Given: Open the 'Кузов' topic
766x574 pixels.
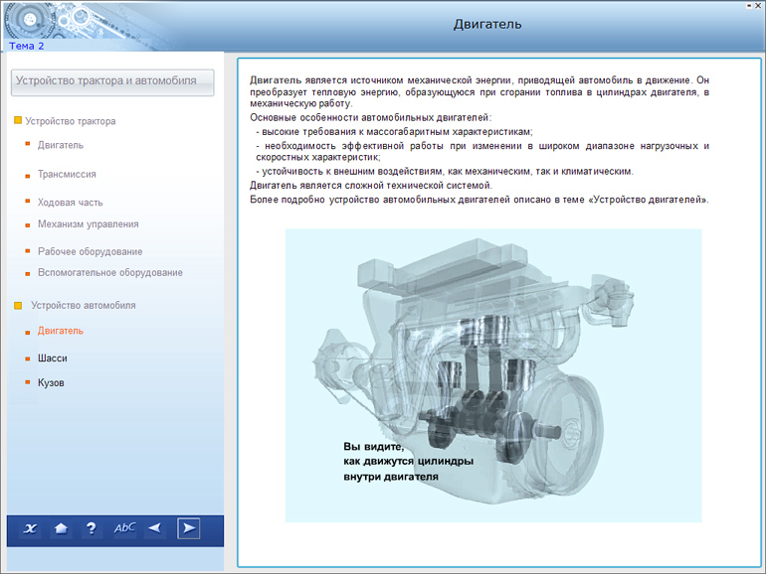Looking at the screenshot, I should [x=51, y=382].
